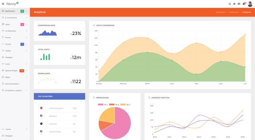
Task: Expand the Special Pages chevron
Action: 27,71
